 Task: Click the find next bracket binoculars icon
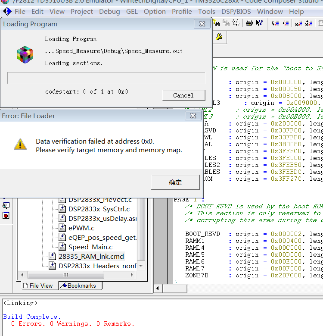click(x=298, y=23)
